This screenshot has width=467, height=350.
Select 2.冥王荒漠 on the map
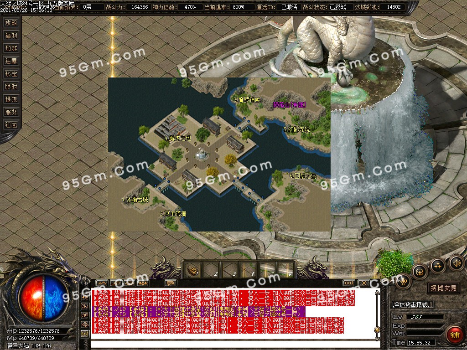(173, 214)
